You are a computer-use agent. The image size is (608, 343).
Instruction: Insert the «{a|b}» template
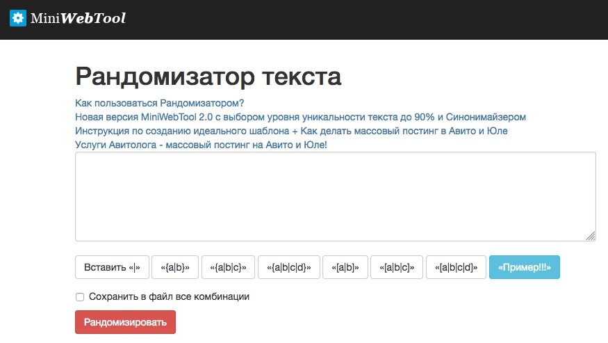tap(175, 267)
